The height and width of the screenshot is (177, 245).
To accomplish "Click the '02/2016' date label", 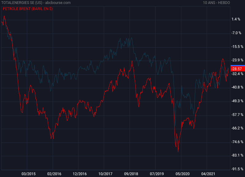I will click(54, 174).
